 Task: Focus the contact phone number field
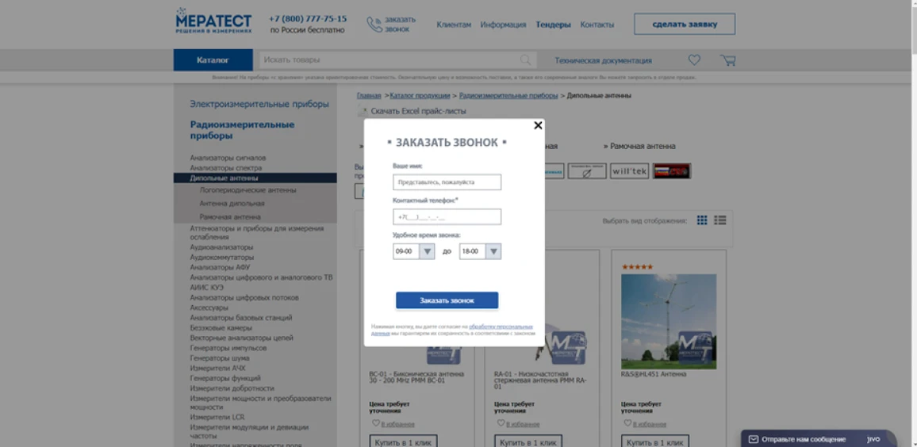point(447,217)
